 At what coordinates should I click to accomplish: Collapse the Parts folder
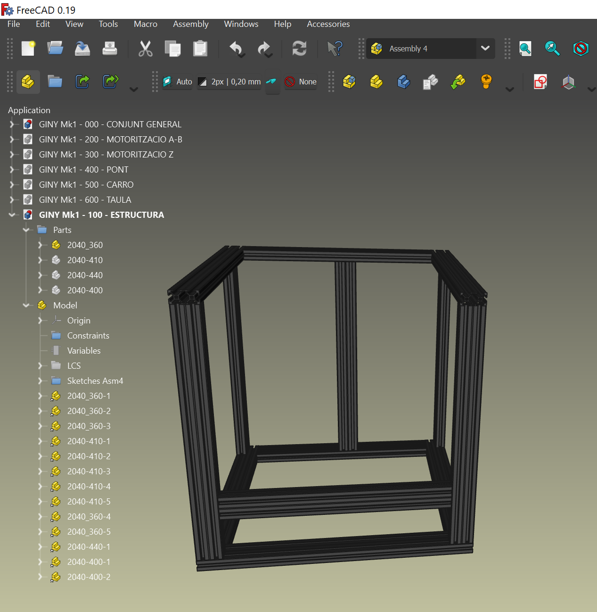pos(27,230)
